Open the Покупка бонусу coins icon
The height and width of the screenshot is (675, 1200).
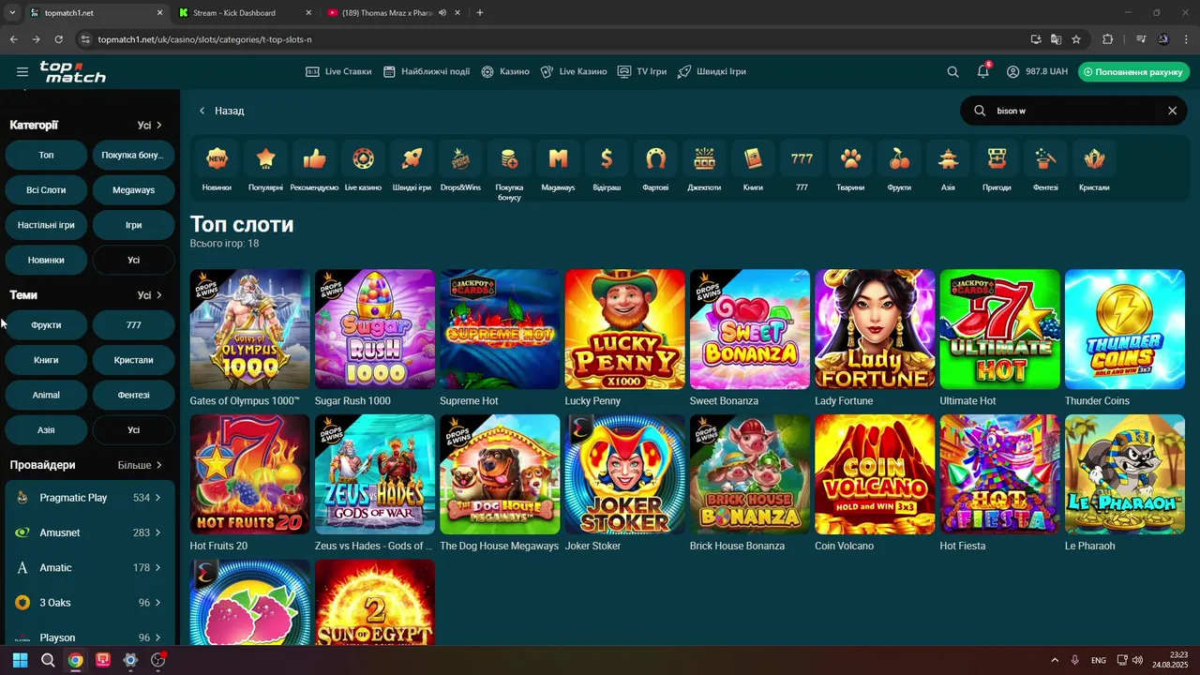(x=509, y=158)
